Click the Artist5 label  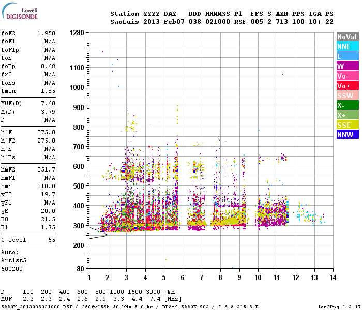coord(13,260)
